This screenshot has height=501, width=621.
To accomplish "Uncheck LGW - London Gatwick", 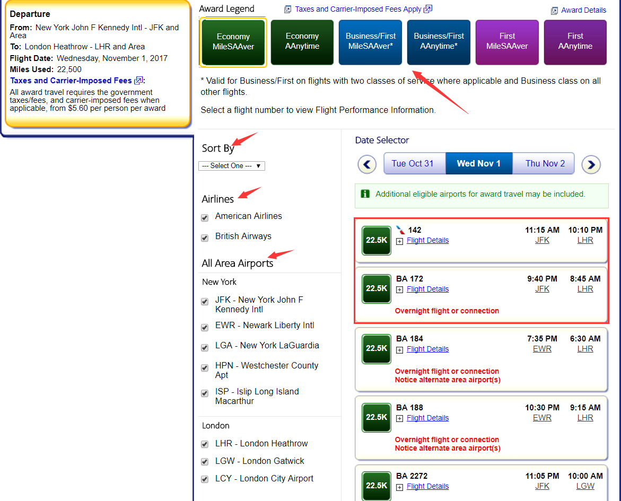I will (x=205, y=462).
